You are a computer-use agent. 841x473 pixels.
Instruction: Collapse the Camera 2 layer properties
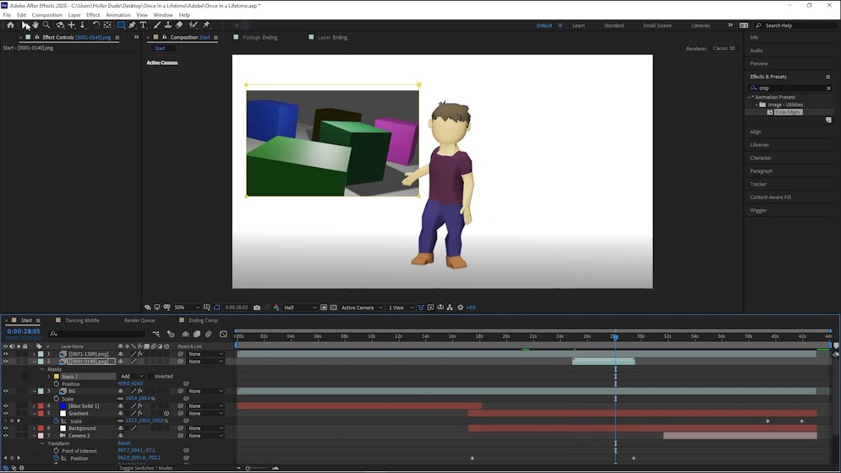pos(34,436)
